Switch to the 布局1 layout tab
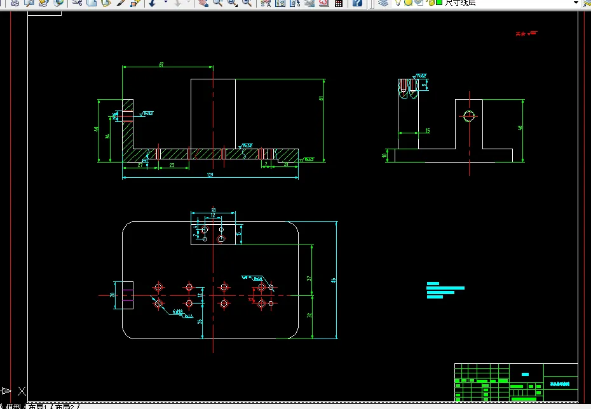Image resolution: width=591 pixels, height=409 pixels. point(37,406)
